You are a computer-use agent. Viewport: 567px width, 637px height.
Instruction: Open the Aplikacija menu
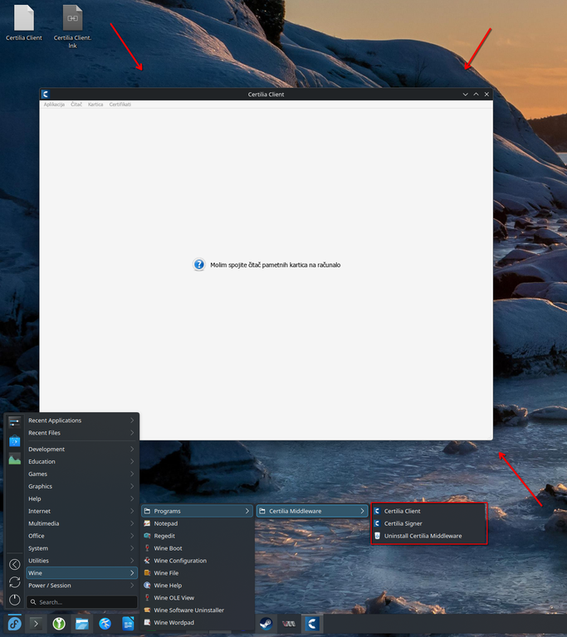(x=54, y=105)
